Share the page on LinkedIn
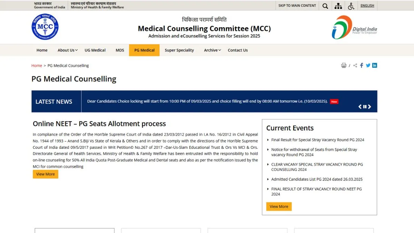Viewport: 414px width, 233px height. [x=374, y=65]
